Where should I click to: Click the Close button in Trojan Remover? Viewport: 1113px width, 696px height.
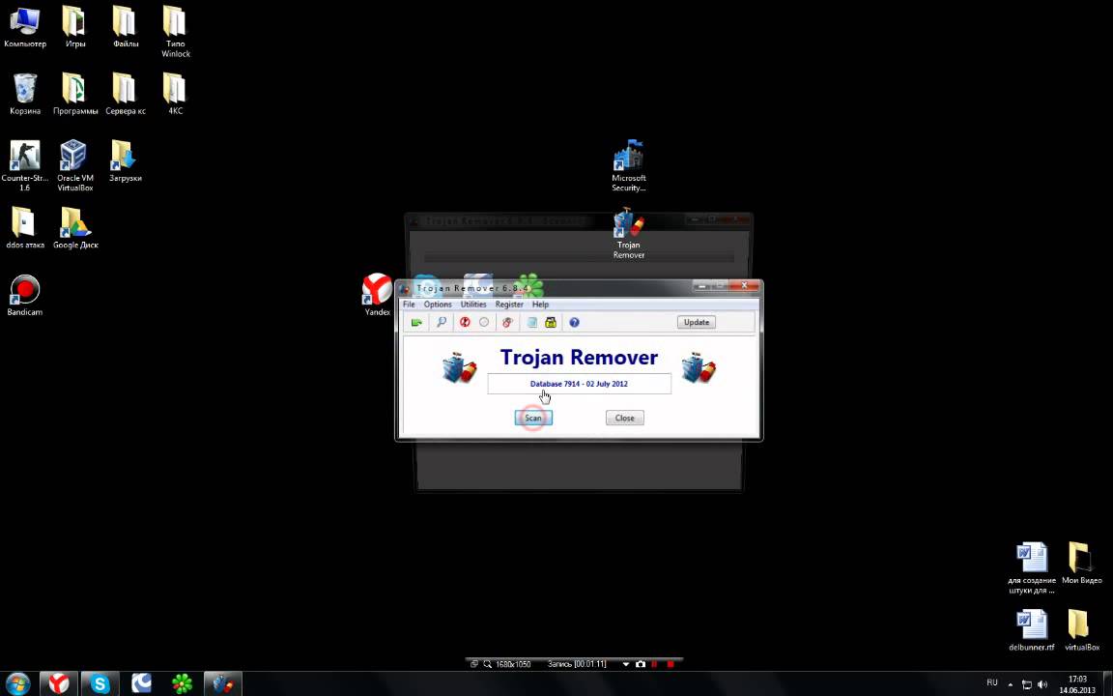[625, 418]
